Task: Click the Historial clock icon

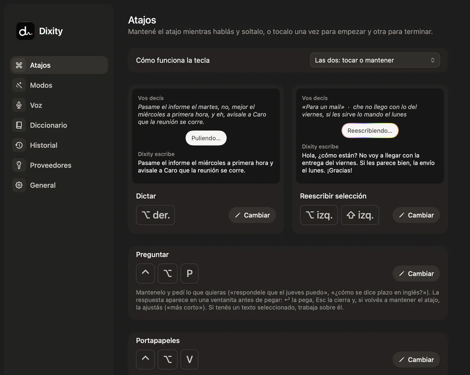Action: tap(19, 145)
